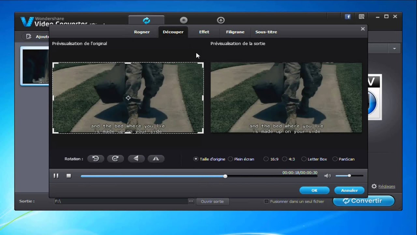Image resolution: width=417 pixels, height=235 pixels.
Task: Switch to the Filigrane tab
Action: (x=235, y=32)
